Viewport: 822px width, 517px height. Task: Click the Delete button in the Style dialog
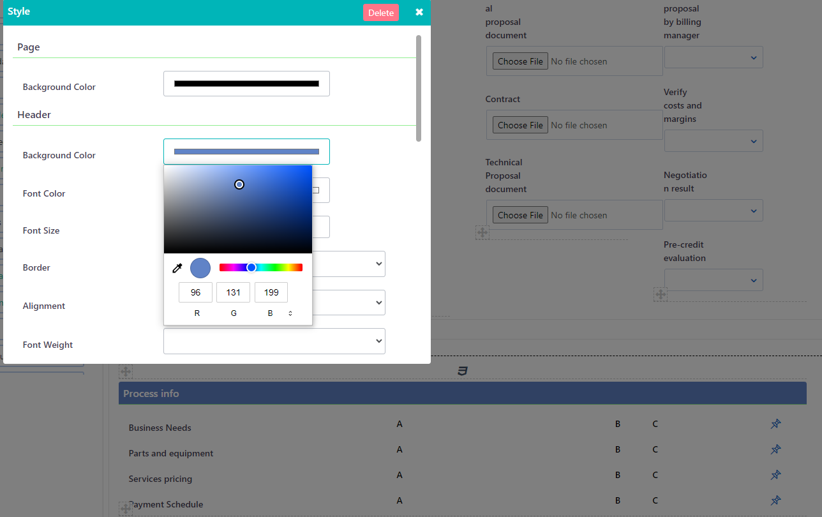pyautogui.click(x=381, y=12)
